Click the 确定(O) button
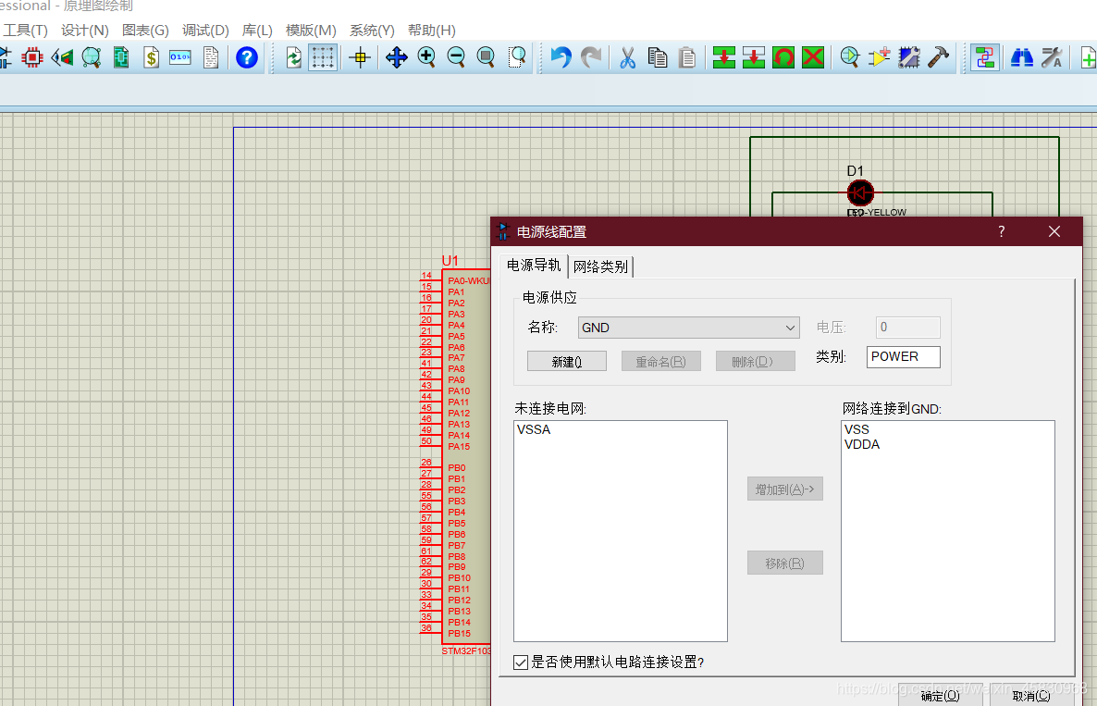The image size is (1097, 706). pyautogui.click(x=941, y=696)
